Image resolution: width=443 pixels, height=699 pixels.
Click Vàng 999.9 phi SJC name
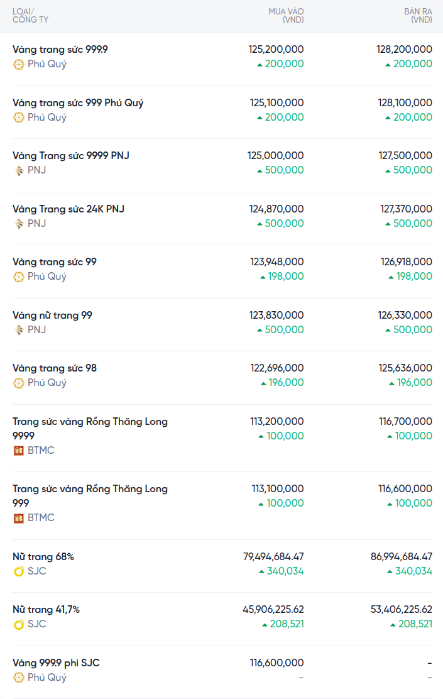coord(56,663)
